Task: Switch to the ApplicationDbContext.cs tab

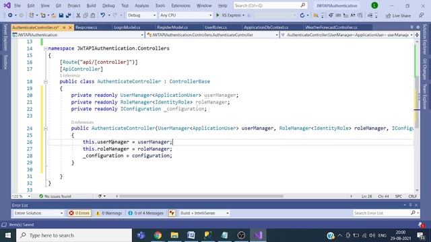Action: pos(266,28)
